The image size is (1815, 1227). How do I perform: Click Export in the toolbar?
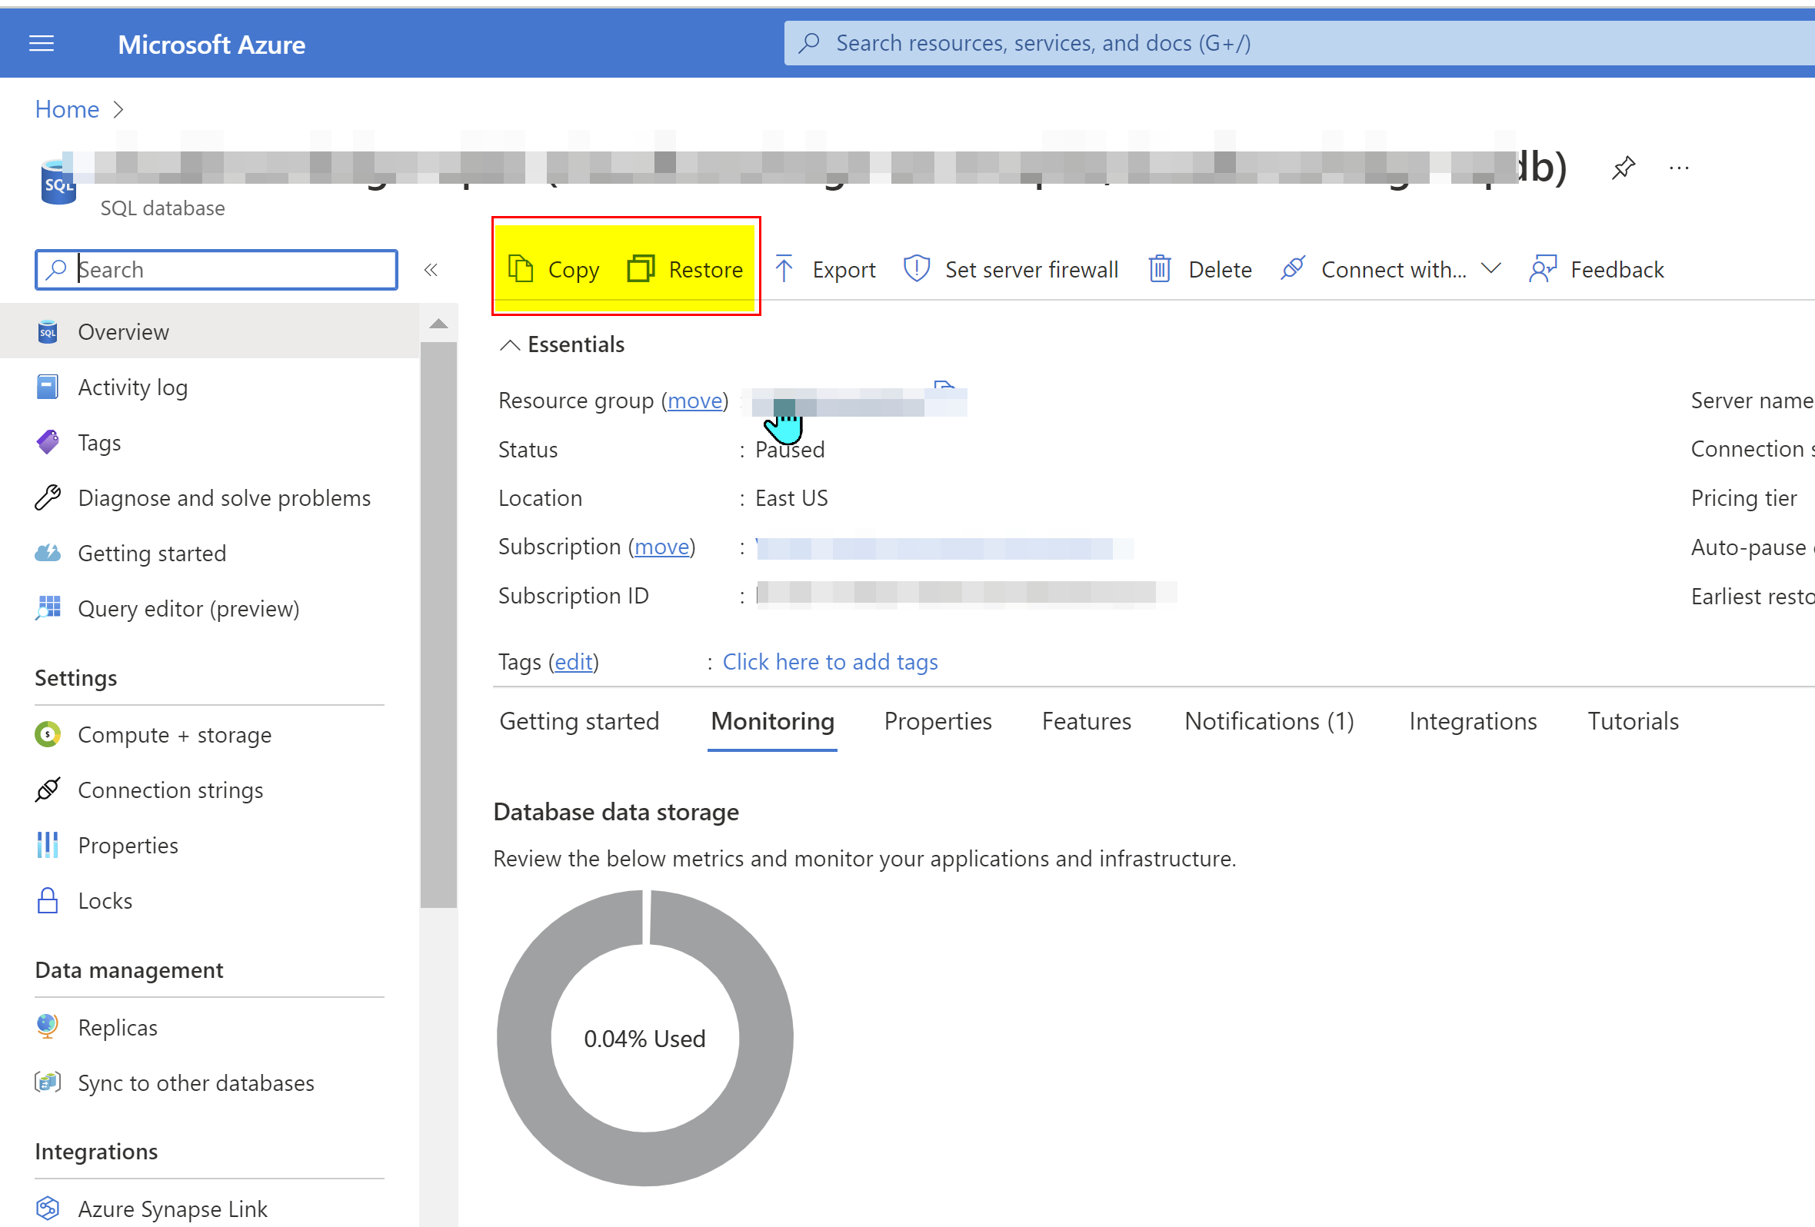click(x=824, y=270)
